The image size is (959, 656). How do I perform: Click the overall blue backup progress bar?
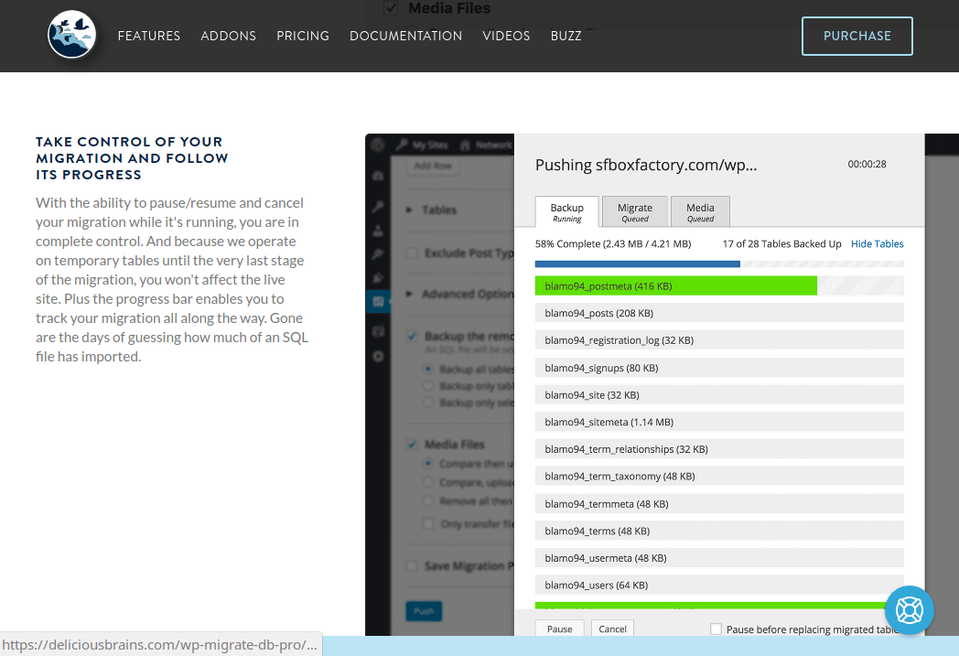(x=719, y=264)
